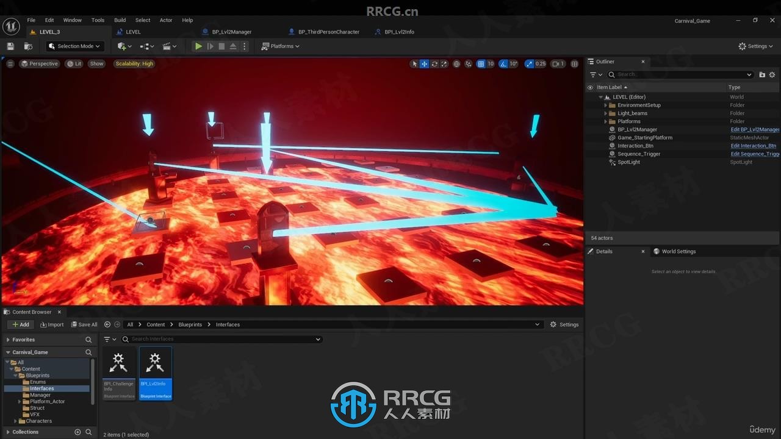781x439 pixels.
Task: Click the Perspective view mode button
Action: [39, 63]
